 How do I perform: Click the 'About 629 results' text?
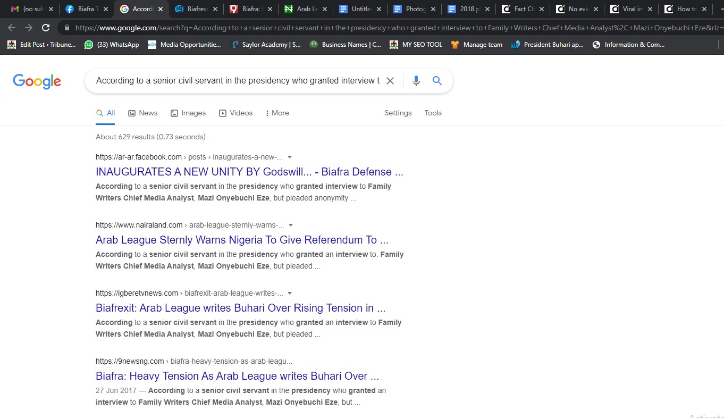tap(150, 137)
